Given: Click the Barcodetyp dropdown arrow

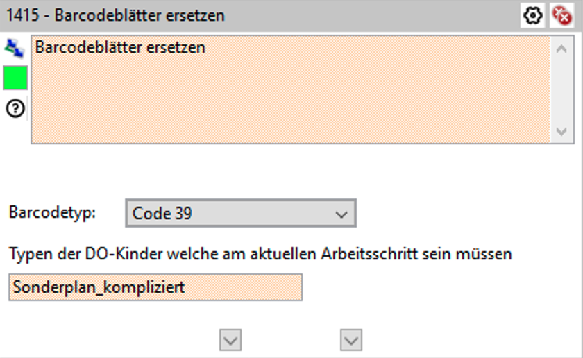Looking at the screenshot, I should [341, 214].
